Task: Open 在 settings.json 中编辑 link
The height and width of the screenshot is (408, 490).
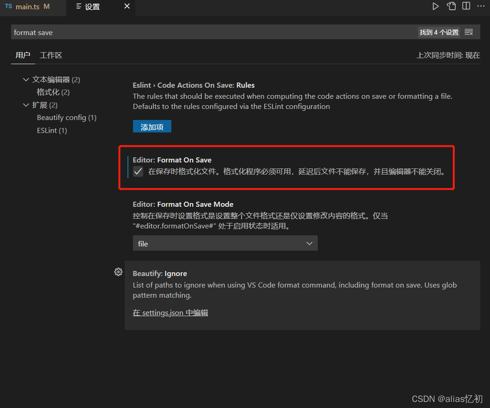Action: [x=170, y=312]
